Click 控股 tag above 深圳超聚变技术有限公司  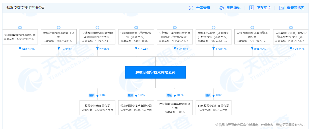point(130,95)
